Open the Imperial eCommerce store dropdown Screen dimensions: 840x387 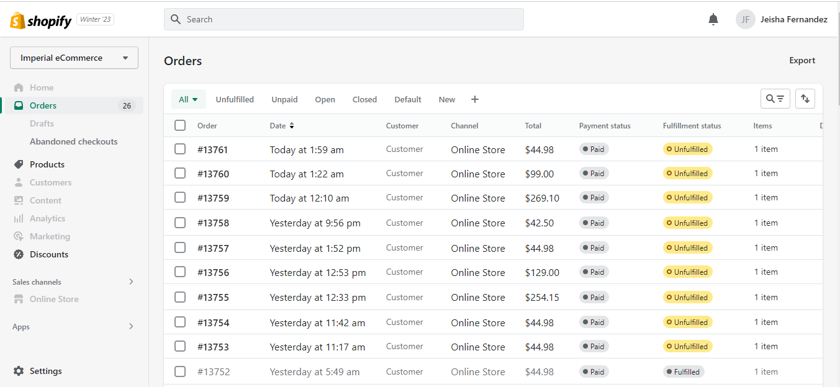74,58
